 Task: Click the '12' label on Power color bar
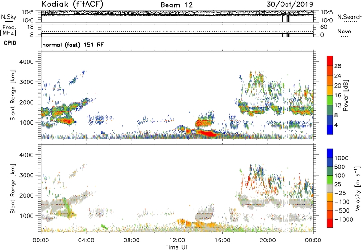click(338, 106)
